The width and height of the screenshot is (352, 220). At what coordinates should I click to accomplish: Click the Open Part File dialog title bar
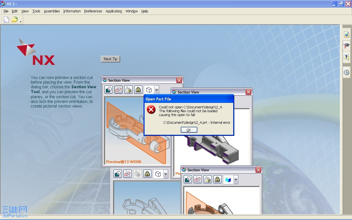[189, 99]
